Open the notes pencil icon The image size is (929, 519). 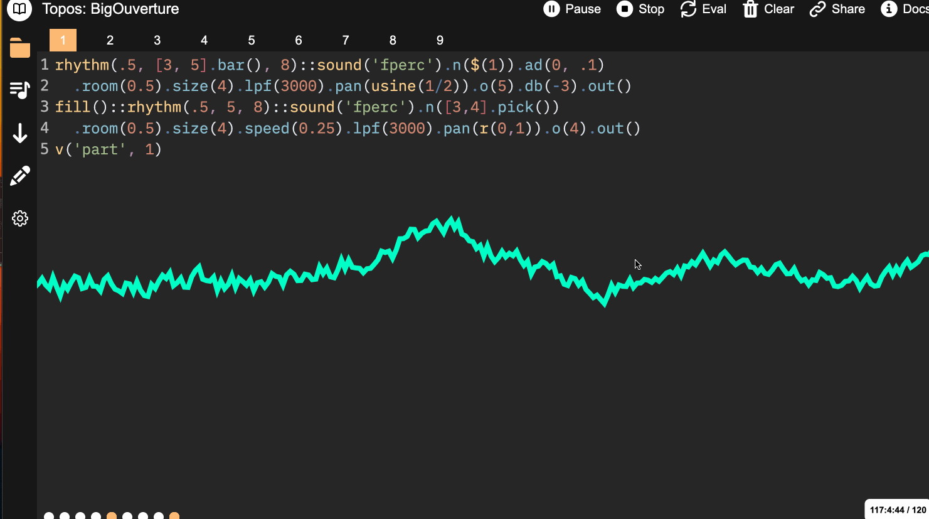[x=20, y=176]
